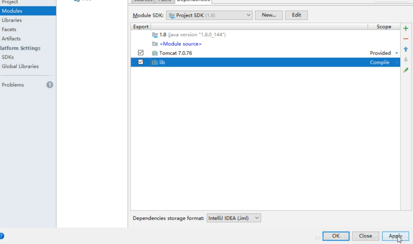Switch to the Dependencies tab
The width and height of the screenshot is (413, 244).
(193, 1)
